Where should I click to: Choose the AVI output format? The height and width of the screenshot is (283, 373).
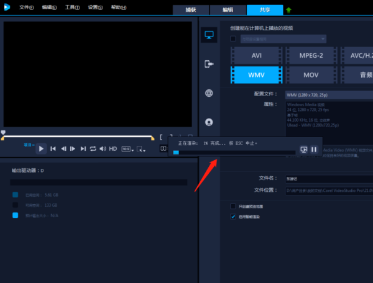point(257,55)
